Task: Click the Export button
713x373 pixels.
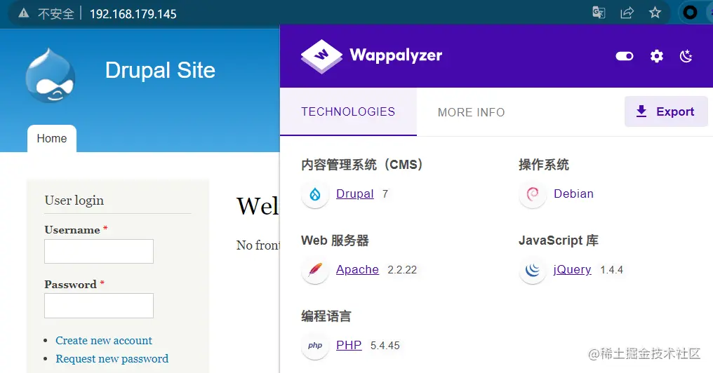Action: point(666,111)
